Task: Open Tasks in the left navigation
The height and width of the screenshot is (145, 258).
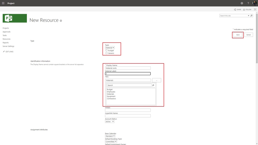Action: tap(5, 35)
